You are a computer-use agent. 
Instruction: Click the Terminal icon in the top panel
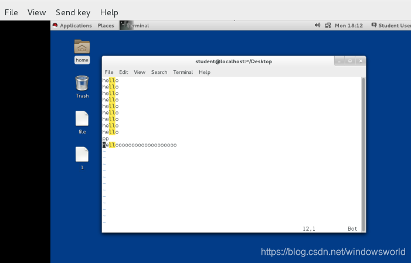(127, 25)
